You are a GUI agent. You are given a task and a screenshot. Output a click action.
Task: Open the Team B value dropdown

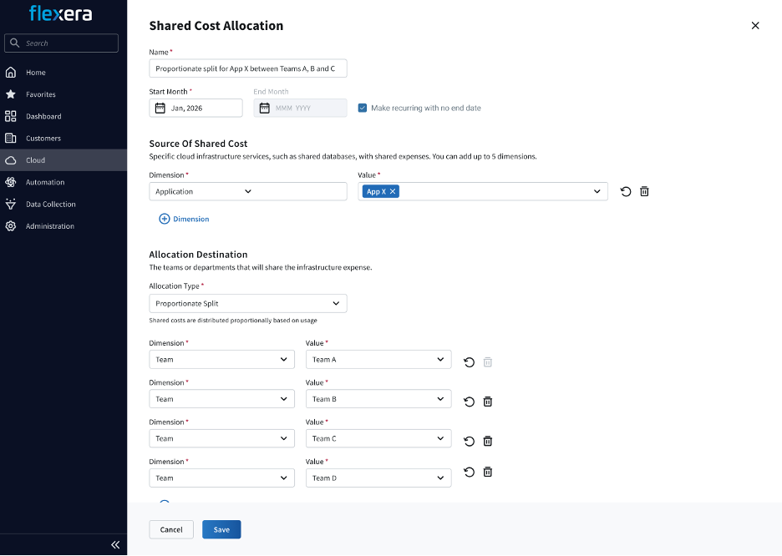tap(378, 398)
